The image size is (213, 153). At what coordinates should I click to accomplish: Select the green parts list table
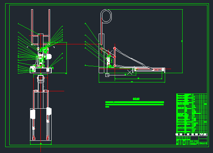point(192,113)
